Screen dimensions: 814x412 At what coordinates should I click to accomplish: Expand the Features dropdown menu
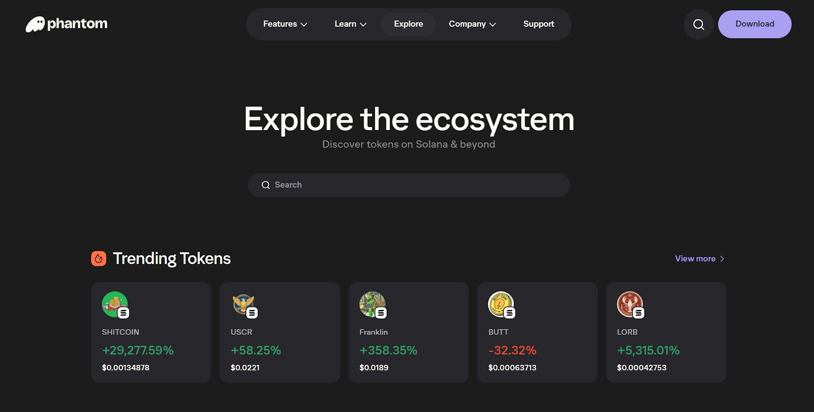pyautogui.click(x=285, y=24)
